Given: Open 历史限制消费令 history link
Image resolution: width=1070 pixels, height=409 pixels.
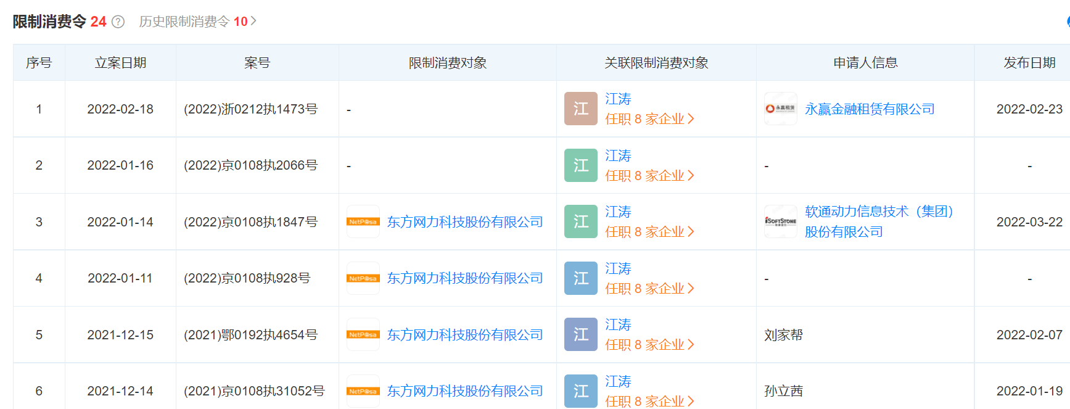Looking at the screenshot, I should (x=197, y=22).
